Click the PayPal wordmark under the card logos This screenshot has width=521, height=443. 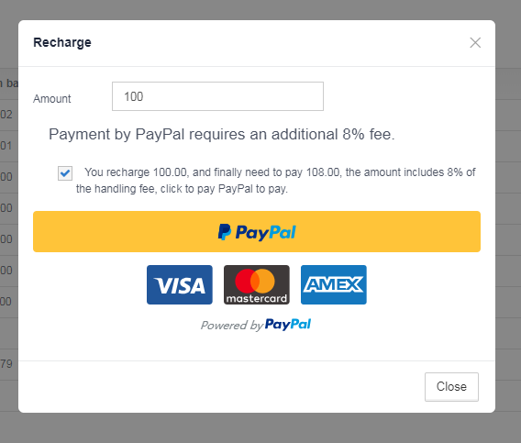pos(288,325)
